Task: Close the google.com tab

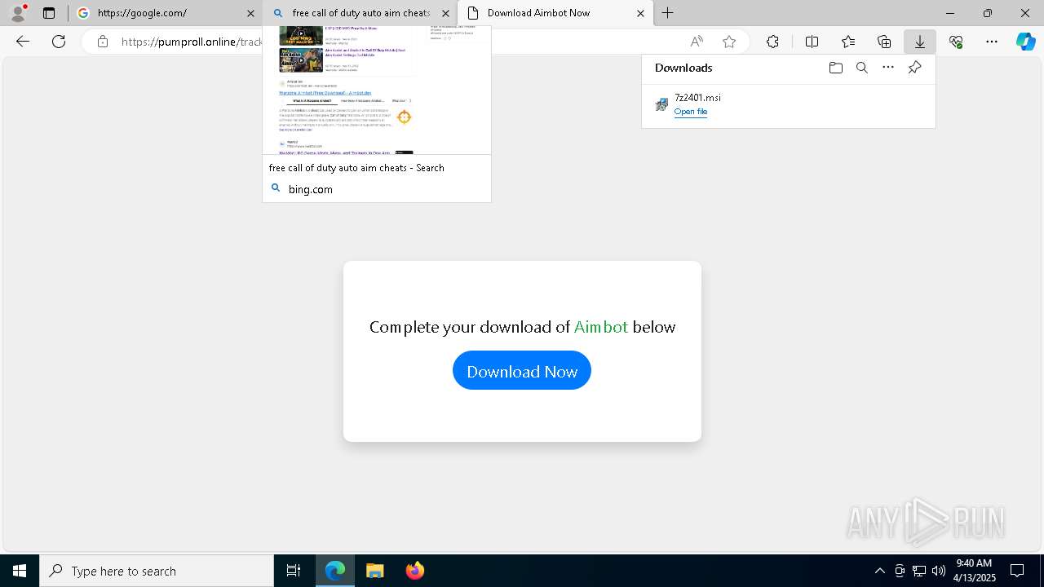Action: [250, 13]
